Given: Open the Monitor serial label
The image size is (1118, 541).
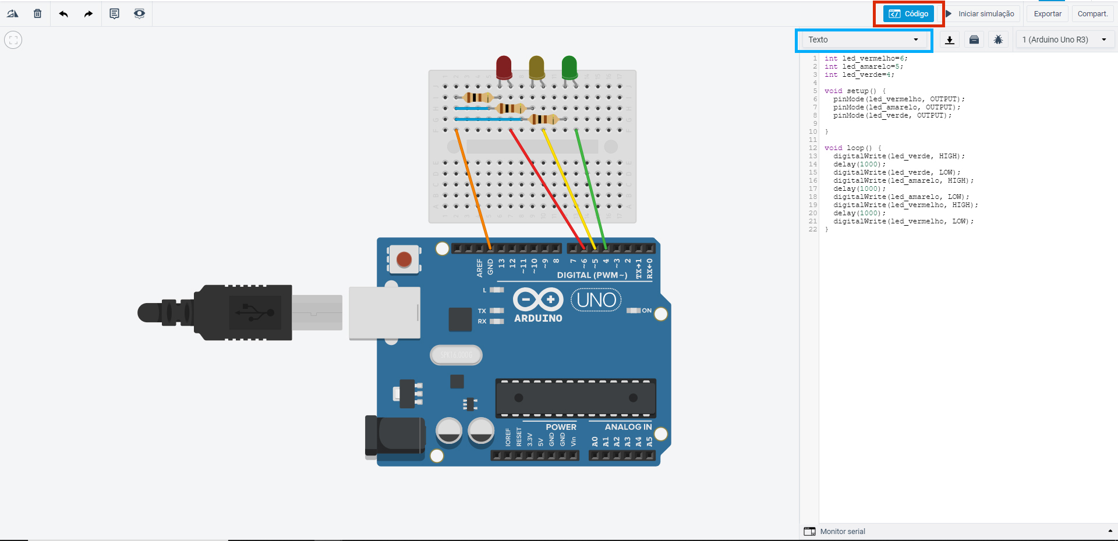Looking at the screenshot, I should click(x=843, y=531).
